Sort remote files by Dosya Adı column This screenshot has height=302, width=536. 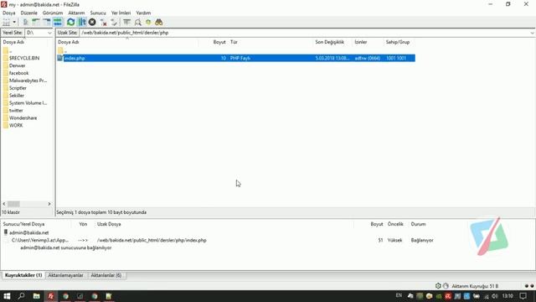coord(127,42)
